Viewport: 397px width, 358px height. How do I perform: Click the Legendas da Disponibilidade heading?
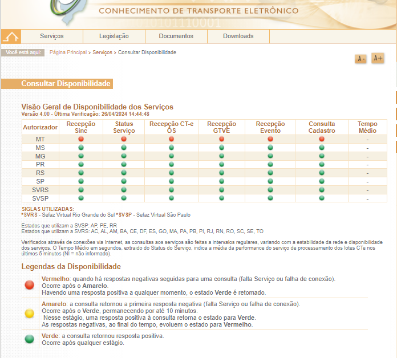[x=71, y=266]
